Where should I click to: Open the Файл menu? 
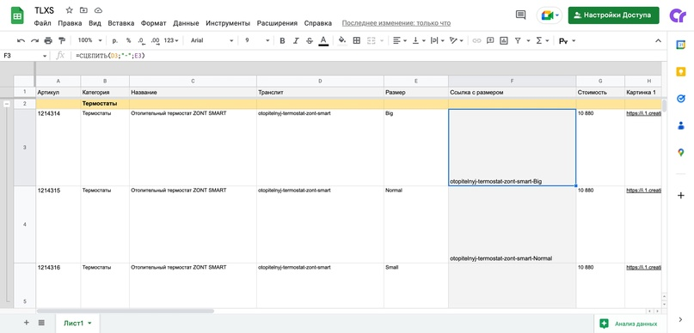click(x=42, y=23)
